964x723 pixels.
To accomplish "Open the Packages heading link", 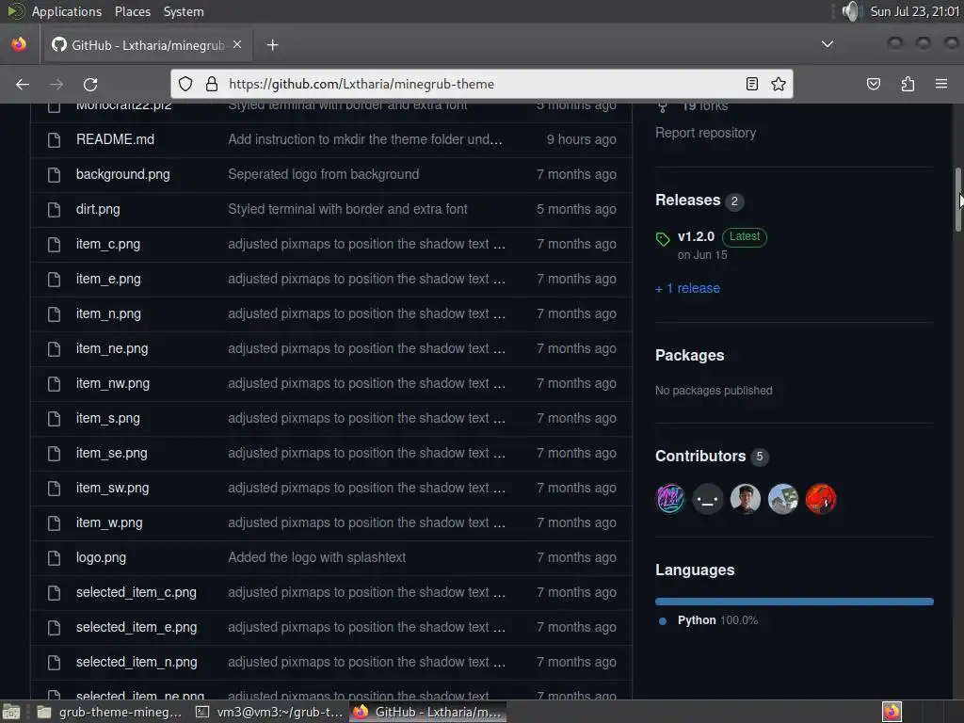I will click(690, 355).
